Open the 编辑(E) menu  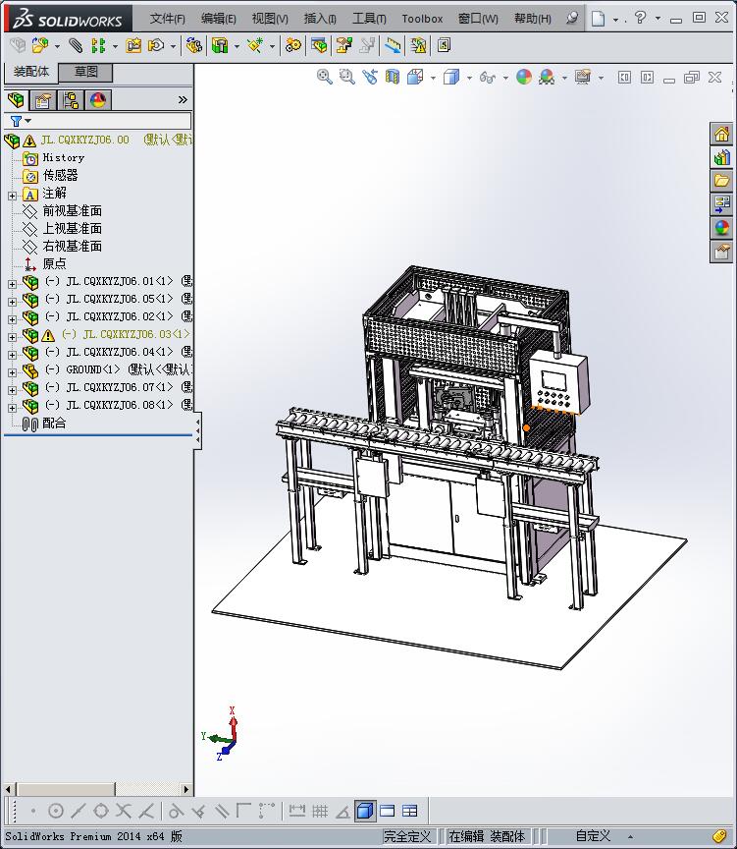[x=218, y=19]
